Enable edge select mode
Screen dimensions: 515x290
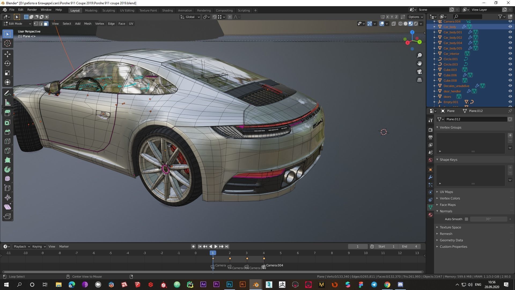(41, 24)
